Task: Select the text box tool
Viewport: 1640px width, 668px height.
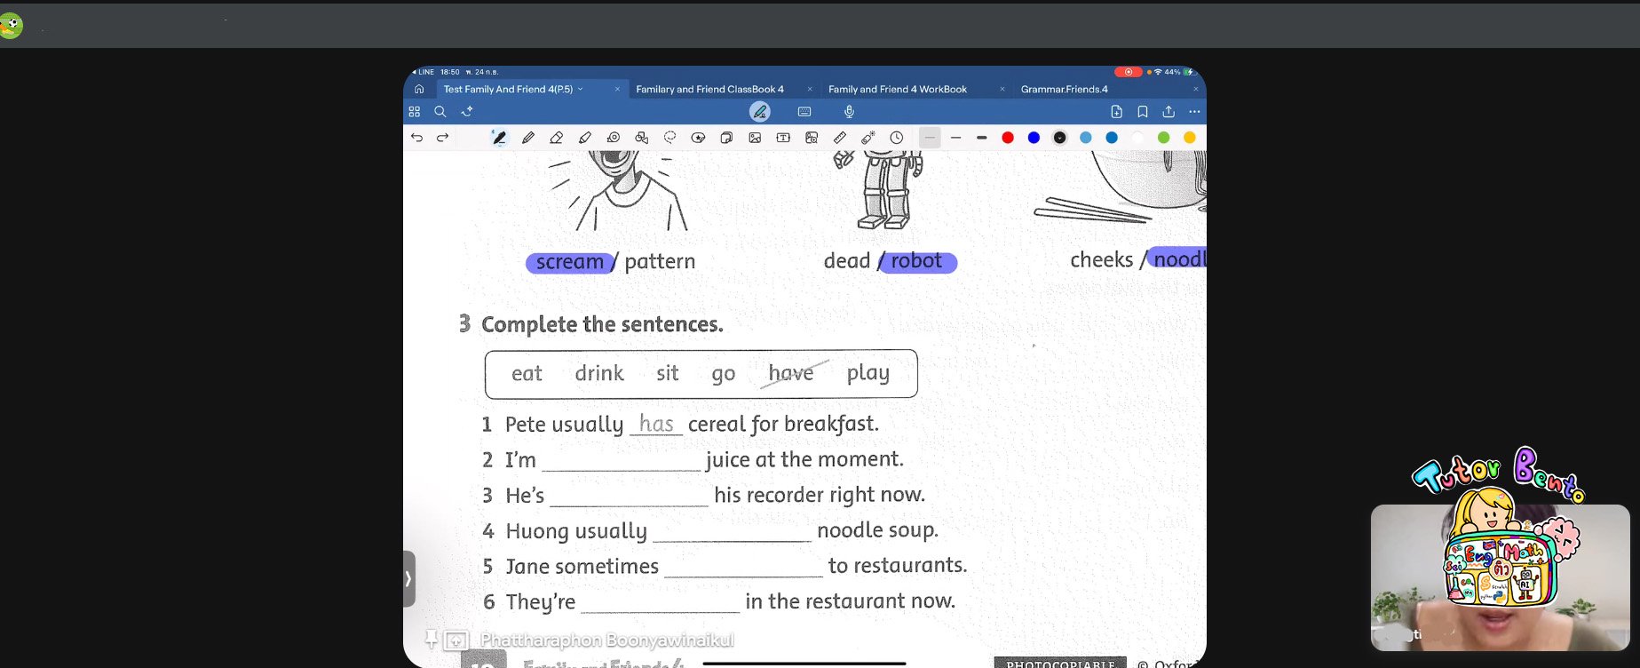Action: tap(783, 138)
